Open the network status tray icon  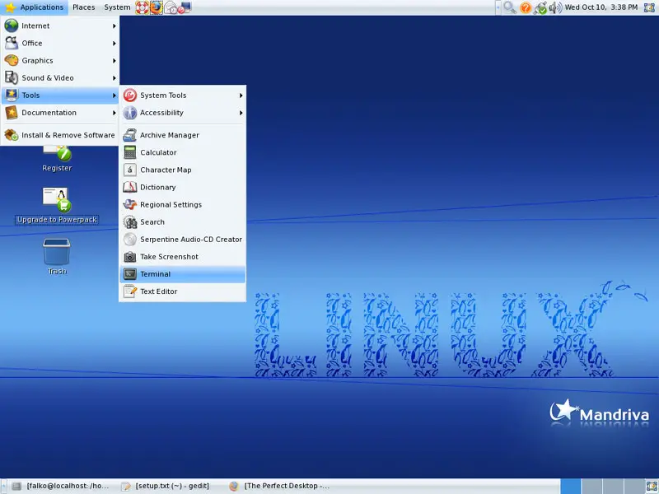540,7
